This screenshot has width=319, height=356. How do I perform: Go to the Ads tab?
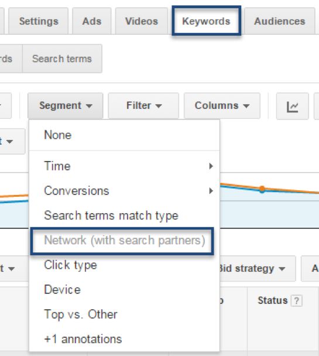(x=92, y=21)
